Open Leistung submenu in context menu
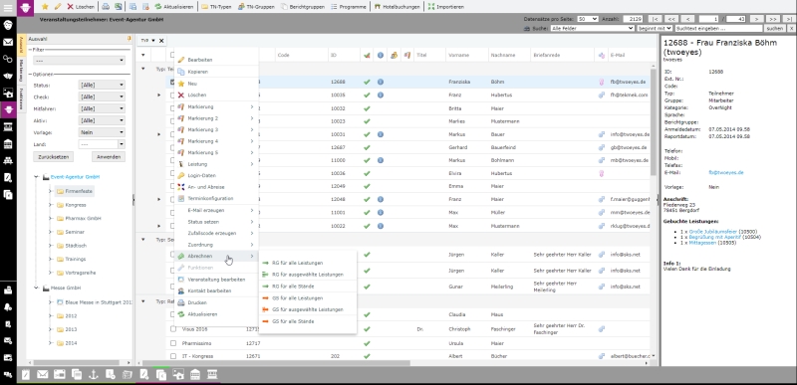 point(216,164)
